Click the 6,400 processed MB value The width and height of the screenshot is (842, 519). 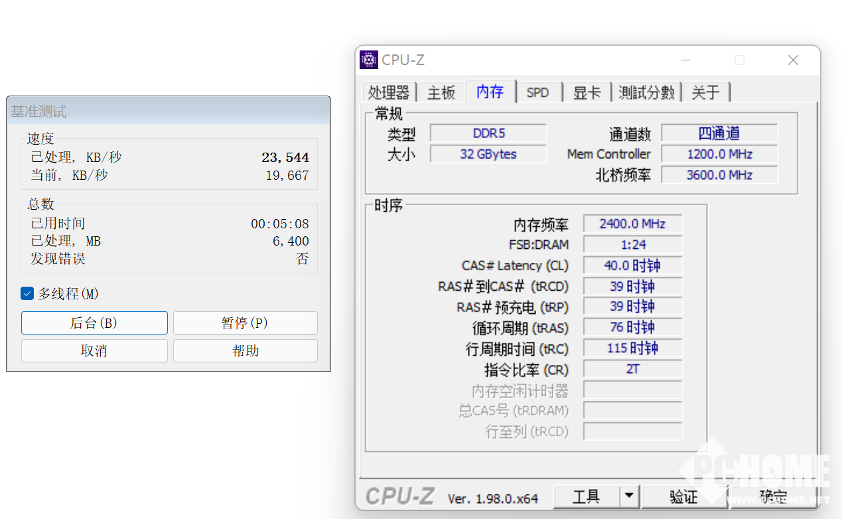pyautogui.click(x=291, y=241)
